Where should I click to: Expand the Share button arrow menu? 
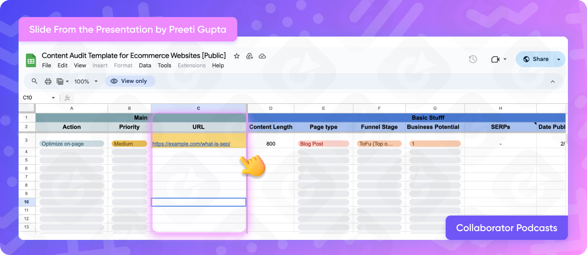point(559,59)
